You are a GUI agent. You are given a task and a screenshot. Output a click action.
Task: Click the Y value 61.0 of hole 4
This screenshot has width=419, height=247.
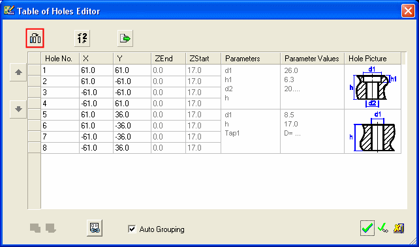click(132, 104)
